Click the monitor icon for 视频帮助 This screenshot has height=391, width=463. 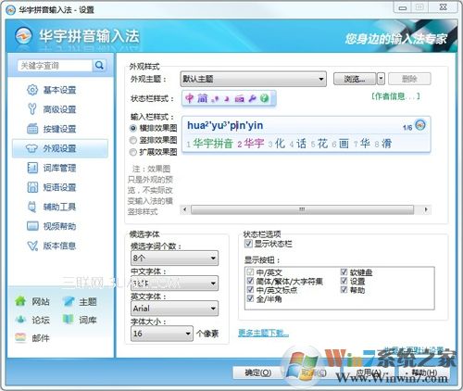pyautogui.click(x=32, y=226)
